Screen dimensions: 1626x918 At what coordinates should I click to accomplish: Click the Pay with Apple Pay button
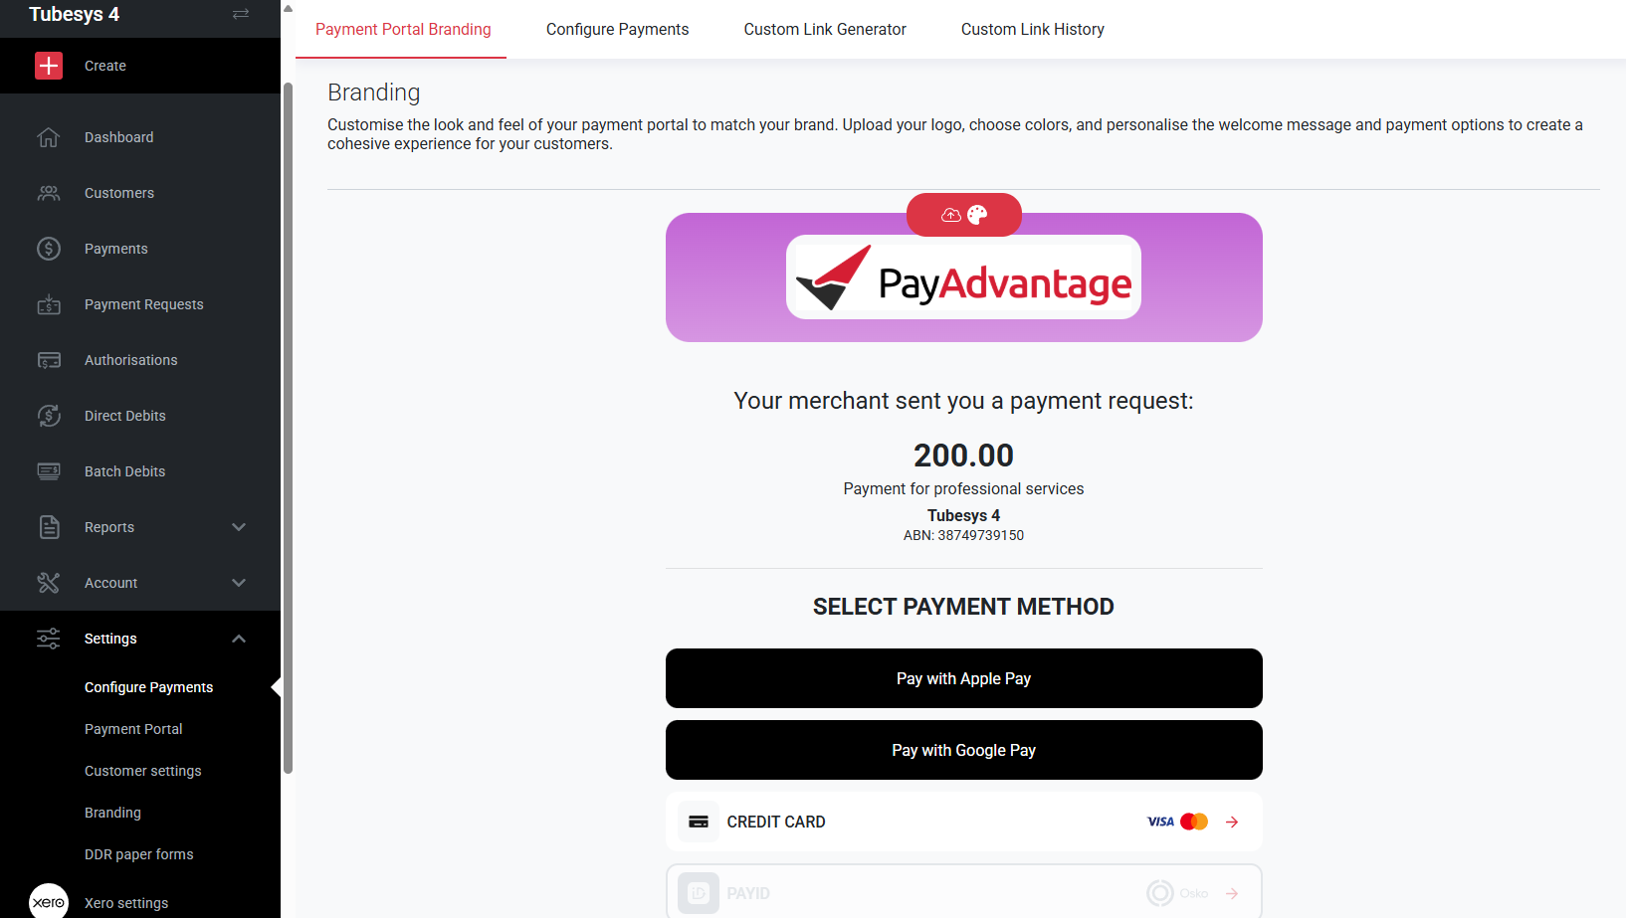click(x=963, y=678)
